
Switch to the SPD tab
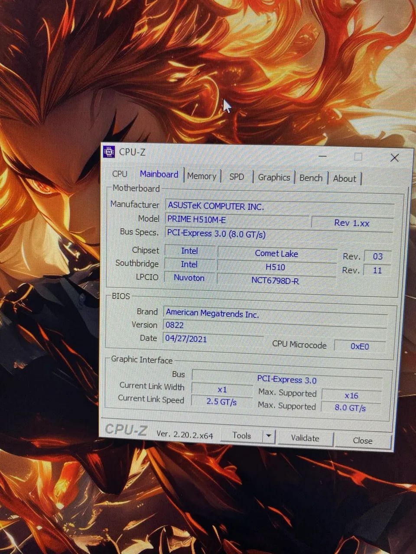tap(237, 177)
